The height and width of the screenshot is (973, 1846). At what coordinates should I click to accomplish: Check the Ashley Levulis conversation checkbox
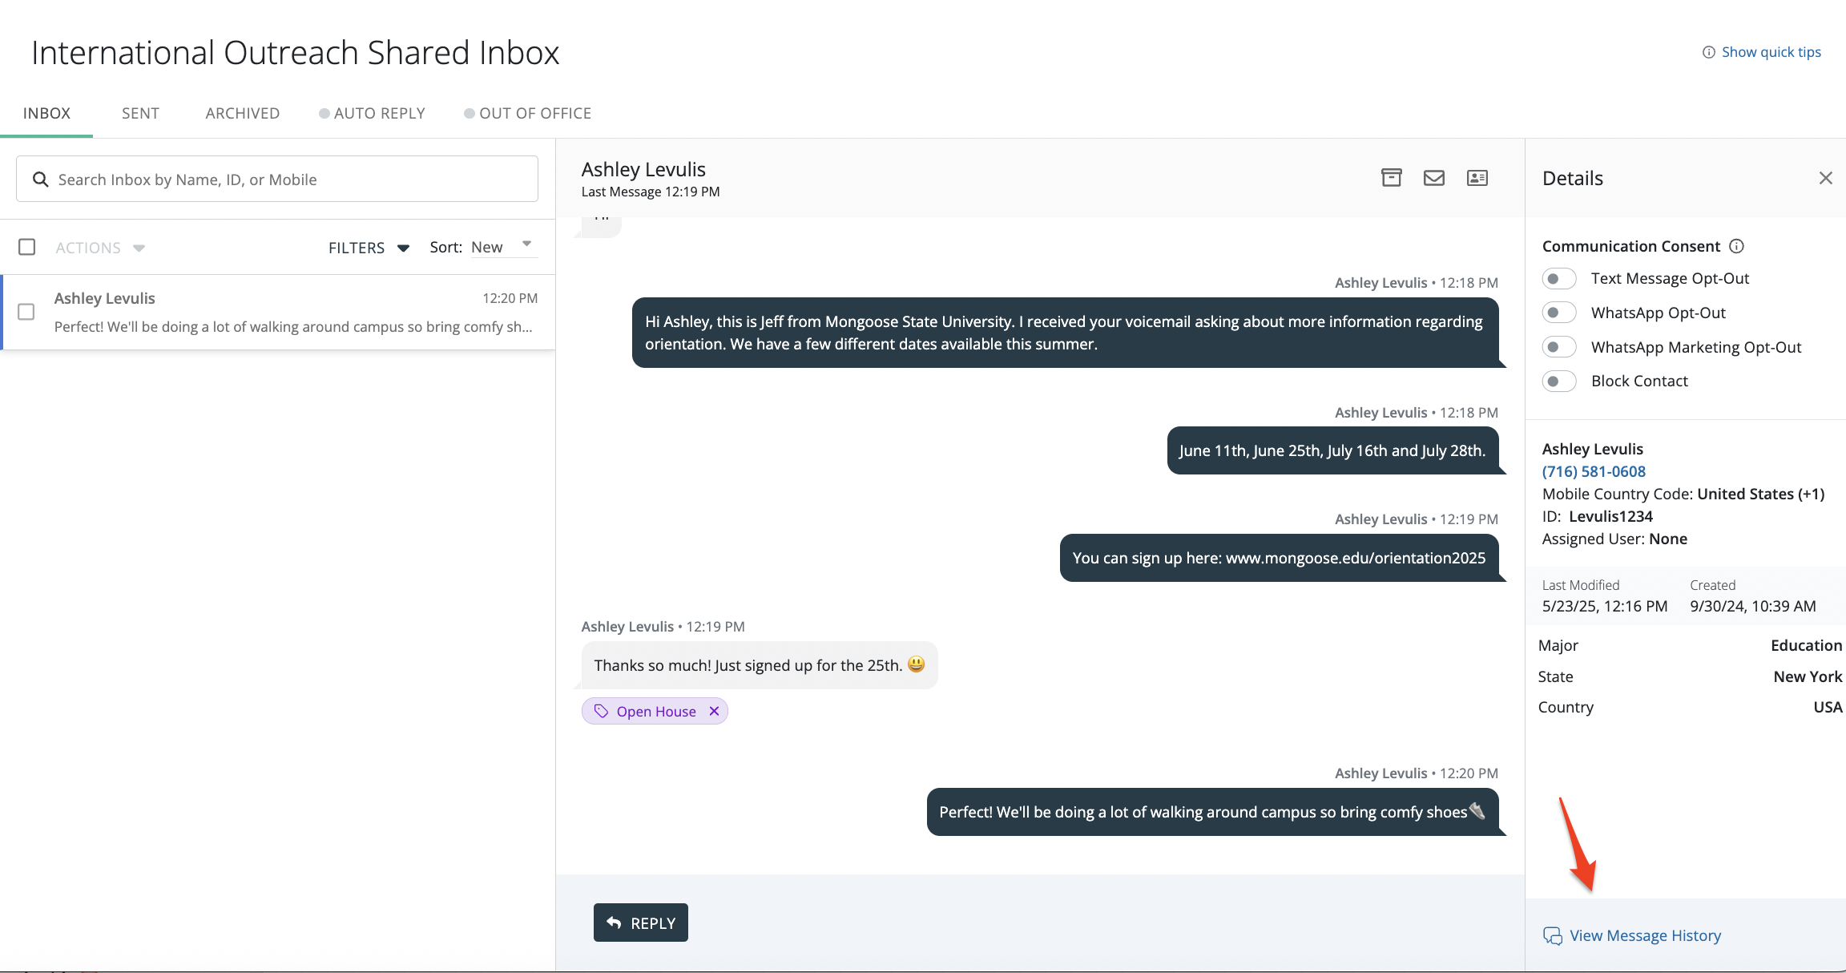coord(26,312)
